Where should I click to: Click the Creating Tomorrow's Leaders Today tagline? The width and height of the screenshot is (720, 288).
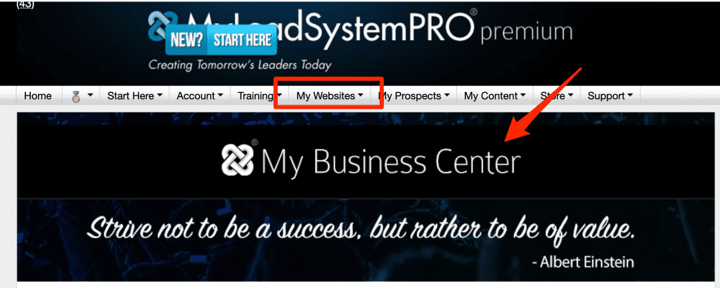point(240,65)
